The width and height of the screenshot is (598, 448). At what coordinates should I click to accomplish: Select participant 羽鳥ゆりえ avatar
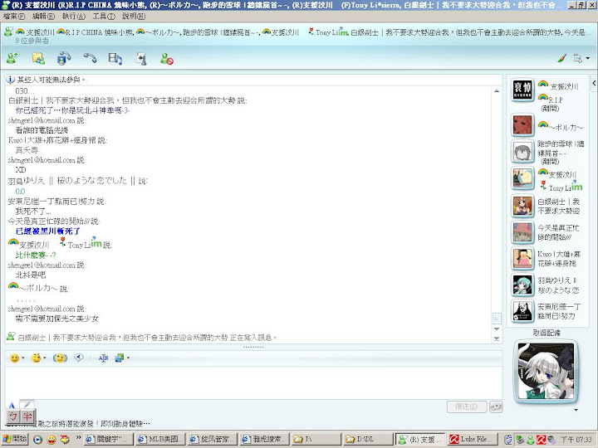tap(522, 285)
